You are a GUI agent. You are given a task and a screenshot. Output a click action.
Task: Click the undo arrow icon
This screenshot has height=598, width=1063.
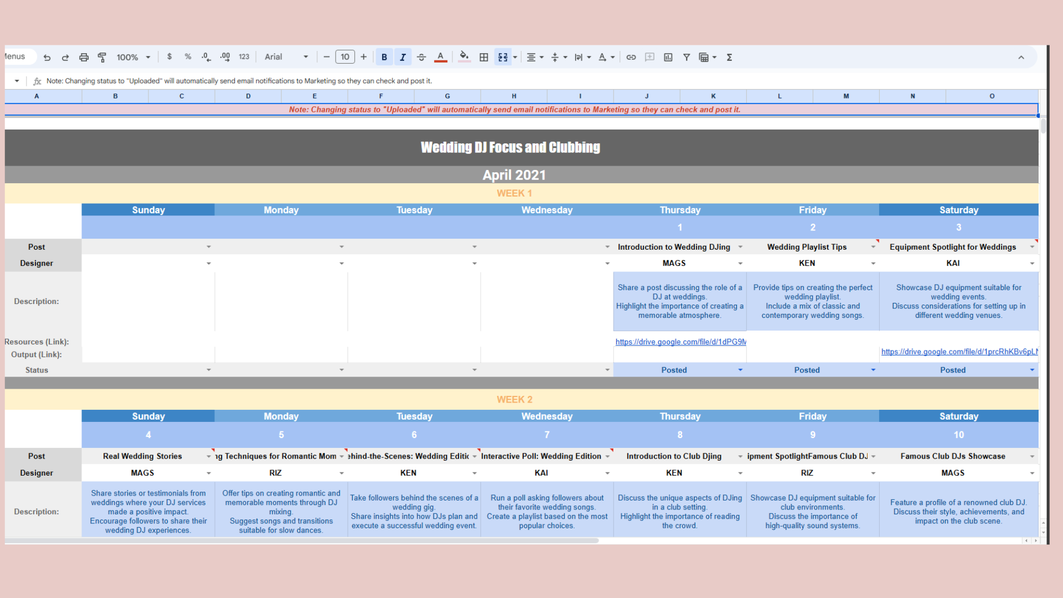(x=47, y=57)
